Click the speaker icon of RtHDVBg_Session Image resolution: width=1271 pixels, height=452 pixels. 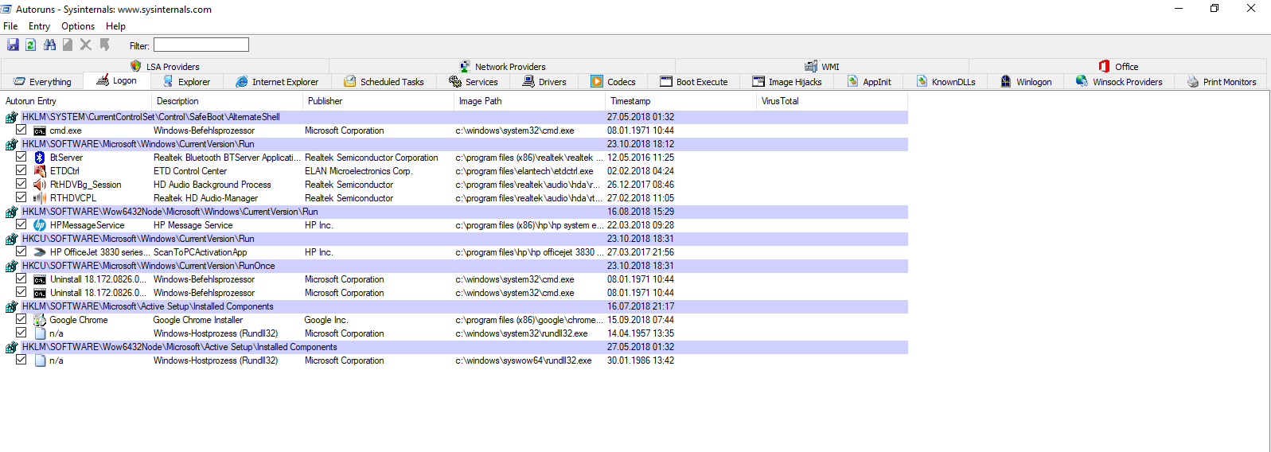[x=40, y=185]
